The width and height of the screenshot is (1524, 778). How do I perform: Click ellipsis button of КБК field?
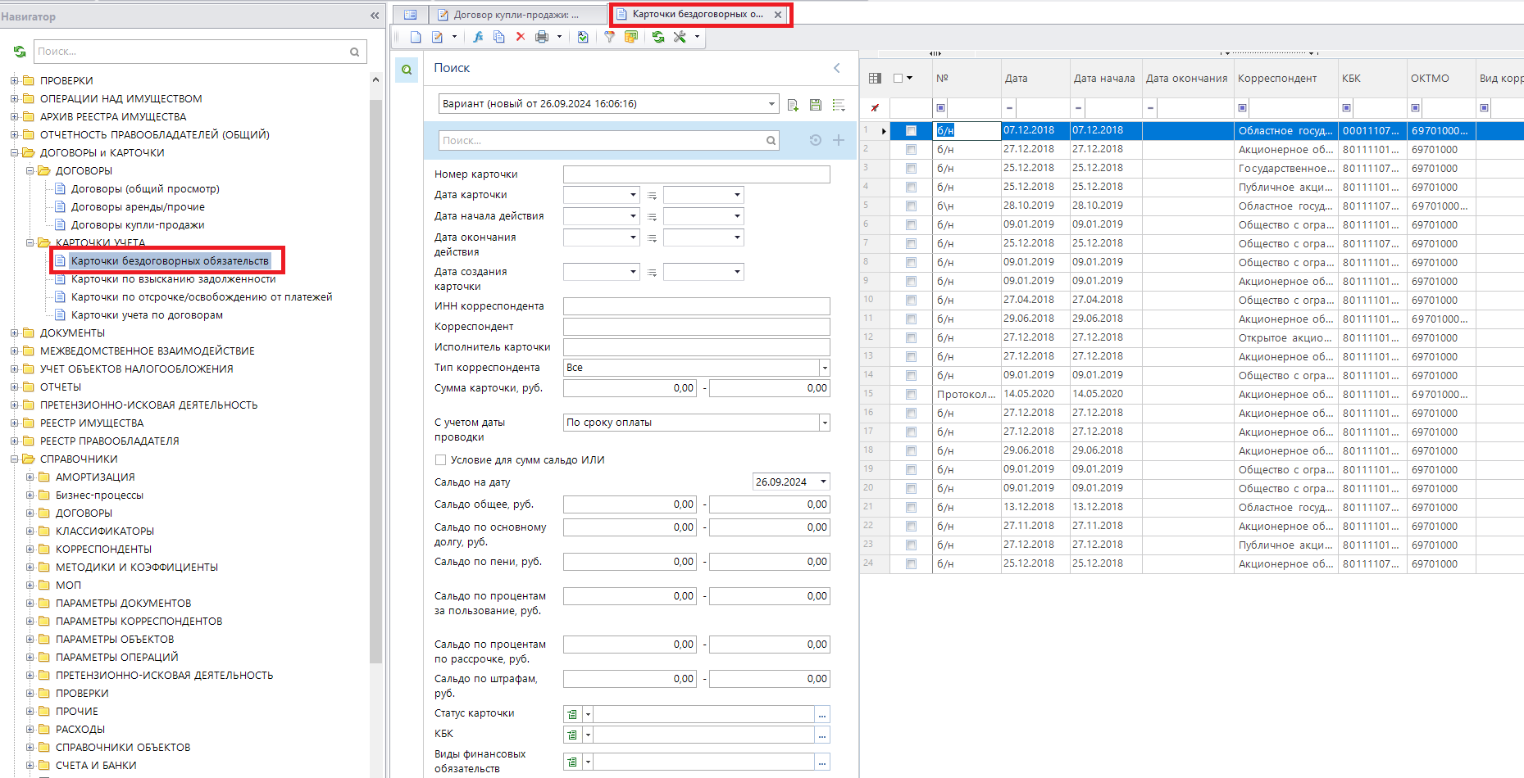(822, 735)
